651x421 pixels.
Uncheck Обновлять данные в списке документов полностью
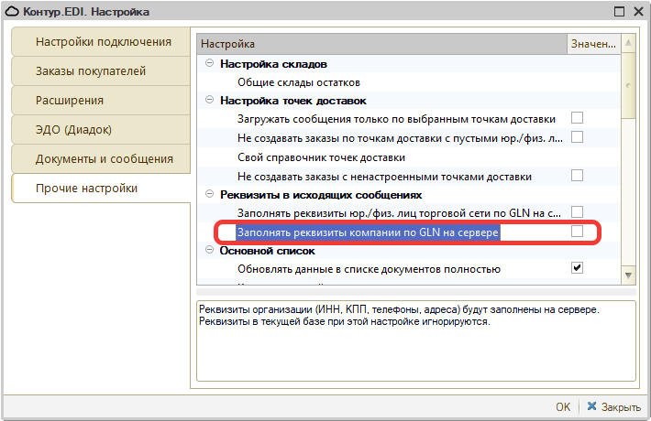[x=578, y=268]
